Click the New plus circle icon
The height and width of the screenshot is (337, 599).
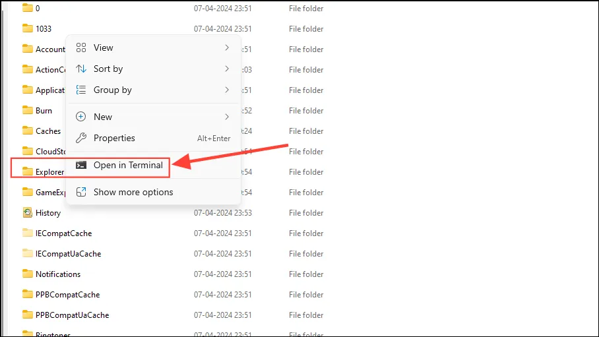pos(81,117)
